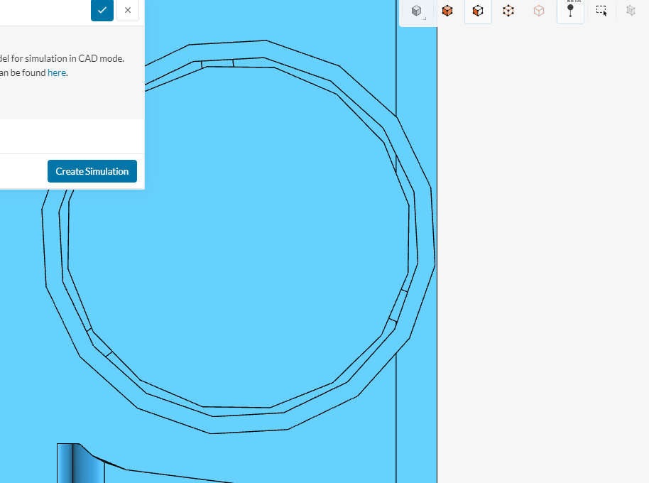Activate the box selection tool
This screenshot has width=649, height=483.
tap(601, 11)
